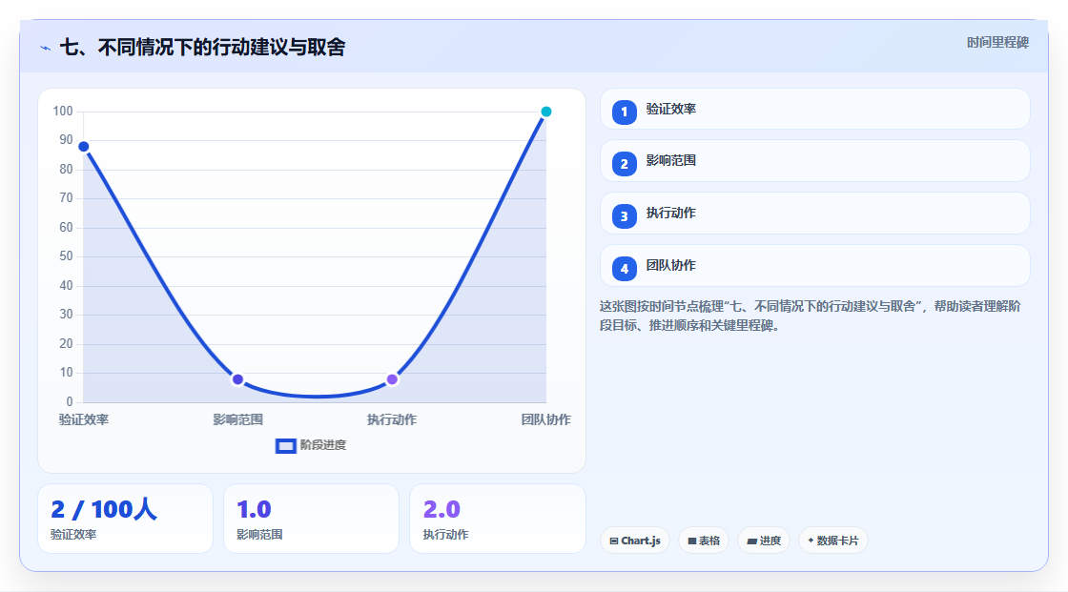Open the 2 / 100人 验证效率 stat card
1068x592 pixels.
point(125,519)
